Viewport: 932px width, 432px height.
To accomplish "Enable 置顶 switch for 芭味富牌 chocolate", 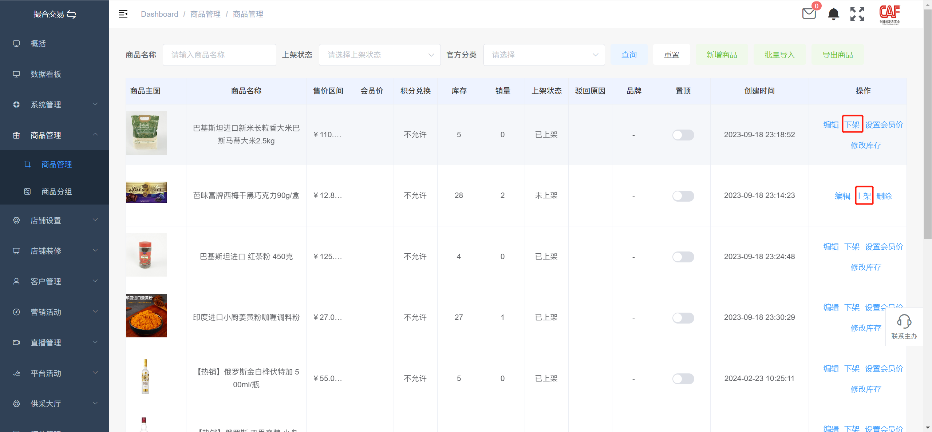I will (683, 196).
